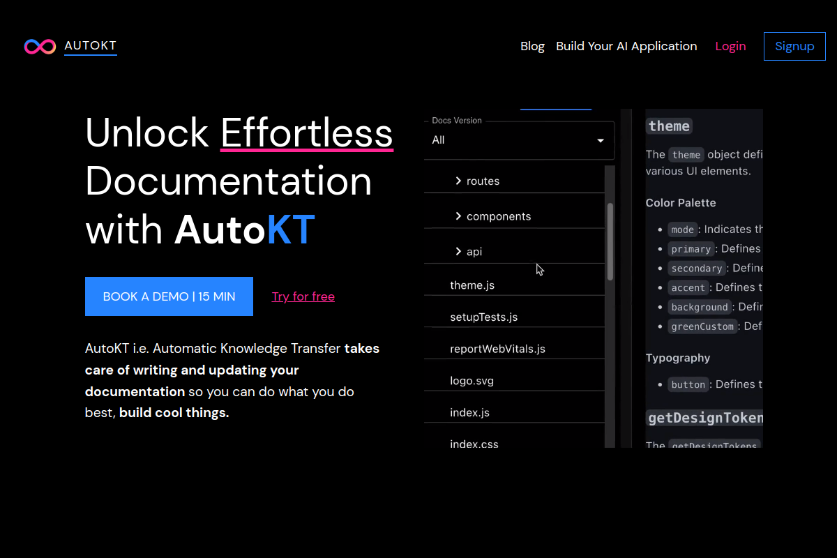Click the secondary code tag
This screenshot has width=837, height=558.
[696, 269]
